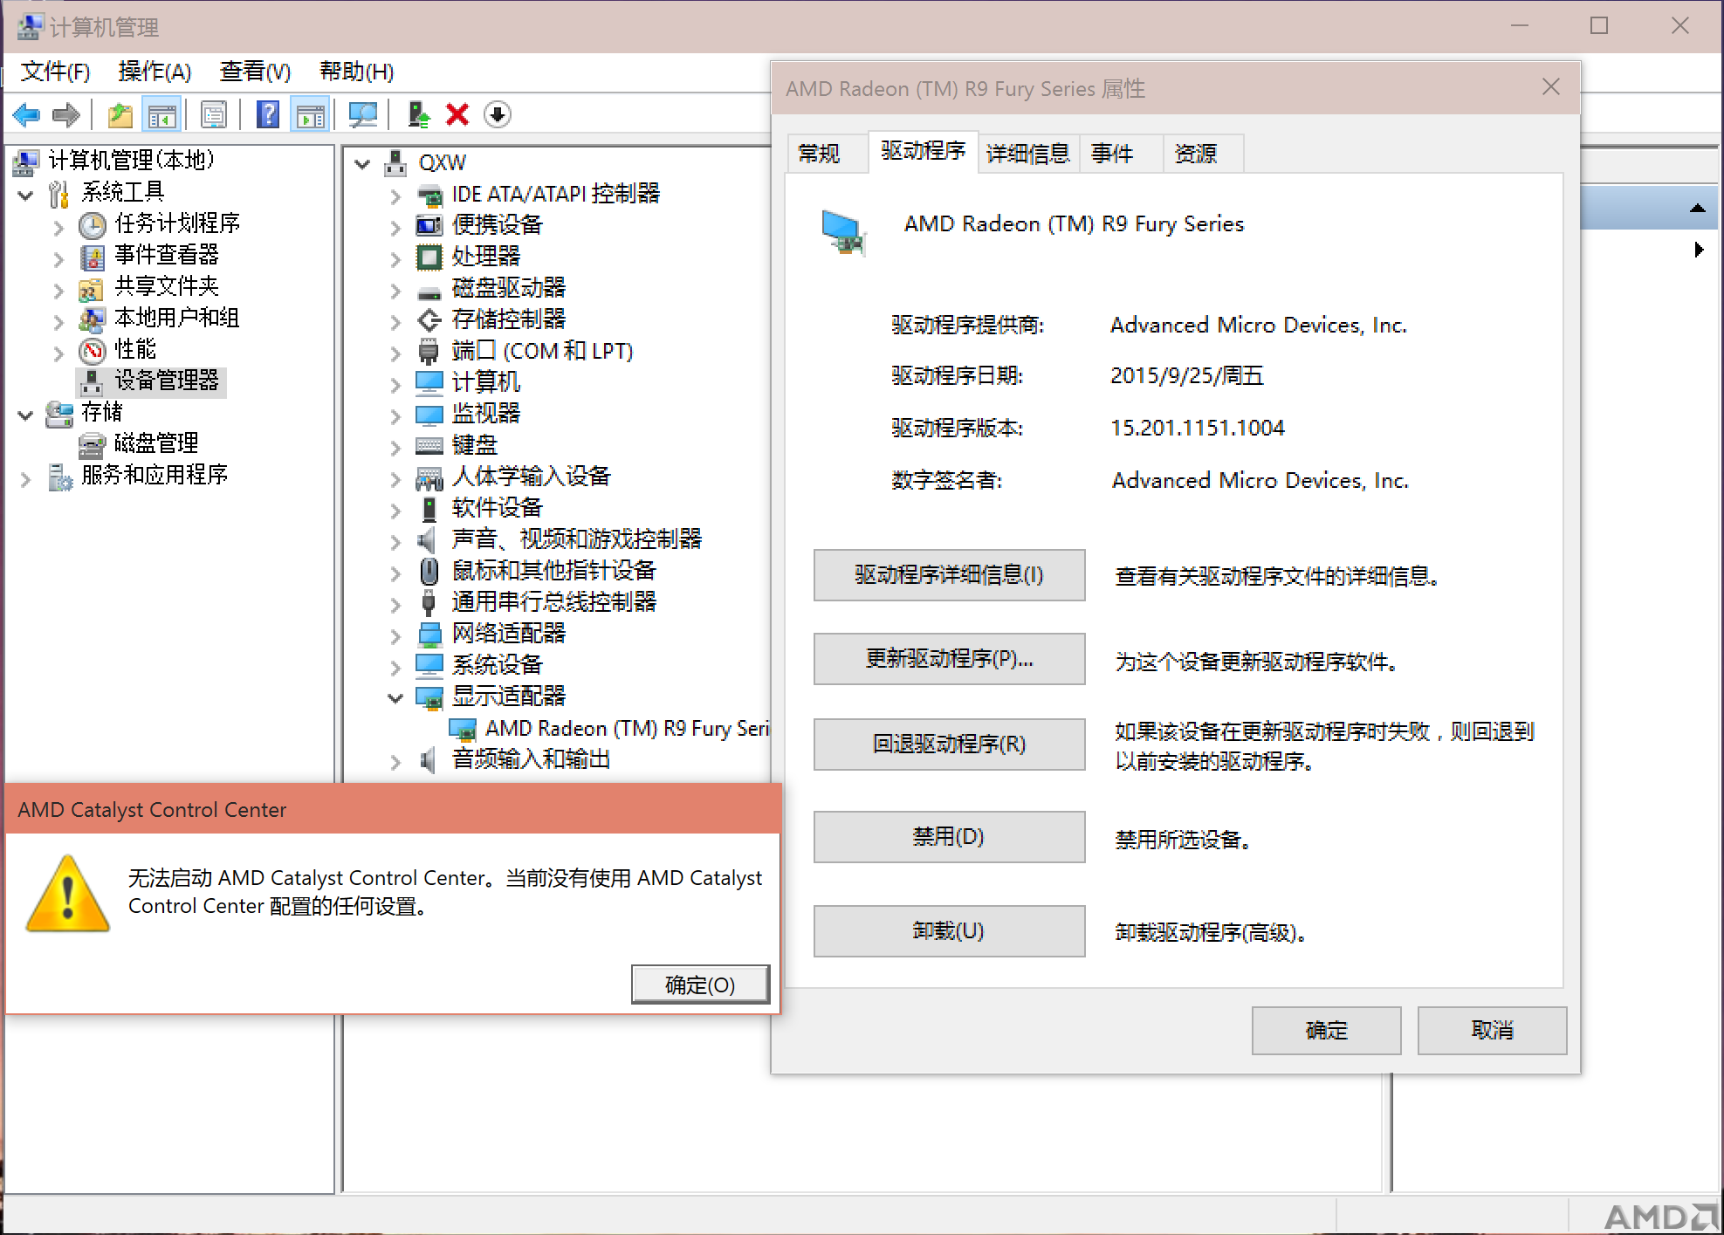Click Cancel (取消) in the properties dialog
Viewport: 1724px width, 1235px height.
pos(1492,1031)
